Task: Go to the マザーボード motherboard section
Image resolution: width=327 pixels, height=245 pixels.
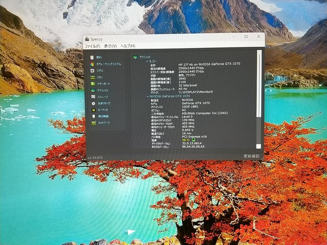Action: [x=93, y=84]
